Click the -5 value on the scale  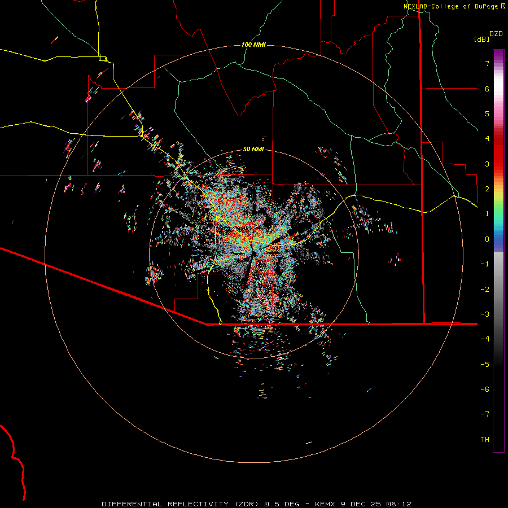[x=485, y=365]
